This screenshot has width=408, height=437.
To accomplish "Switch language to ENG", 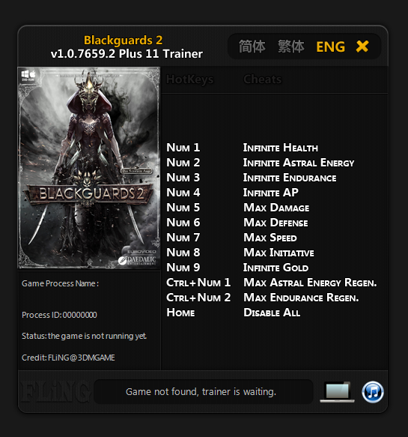I will point(331,46).
